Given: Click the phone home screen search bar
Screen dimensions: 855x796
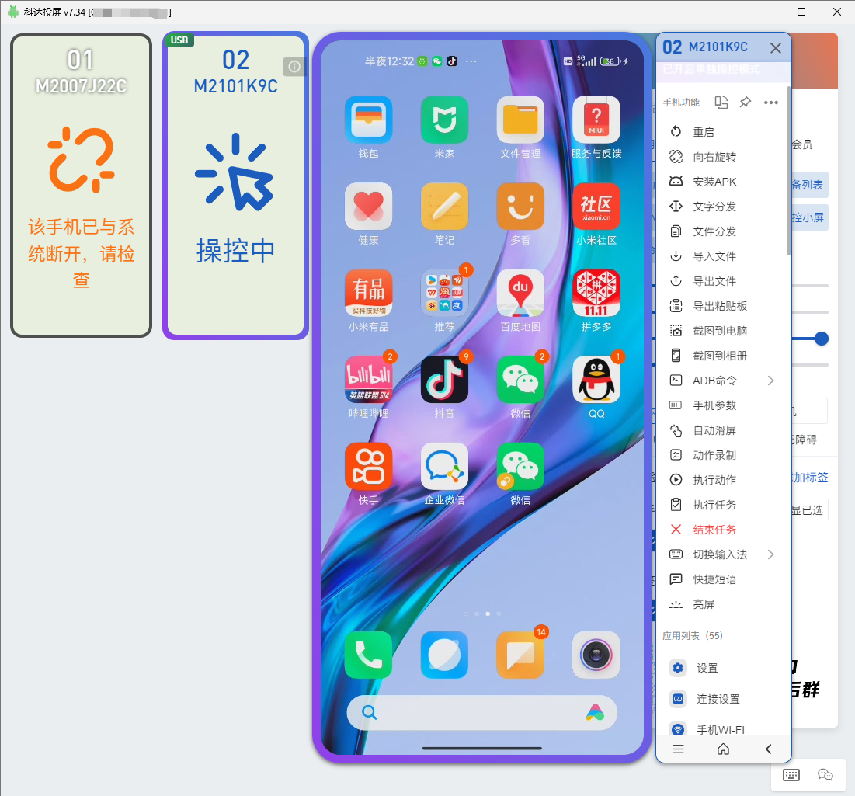Looking at the screenshot, I should (482, 712).
